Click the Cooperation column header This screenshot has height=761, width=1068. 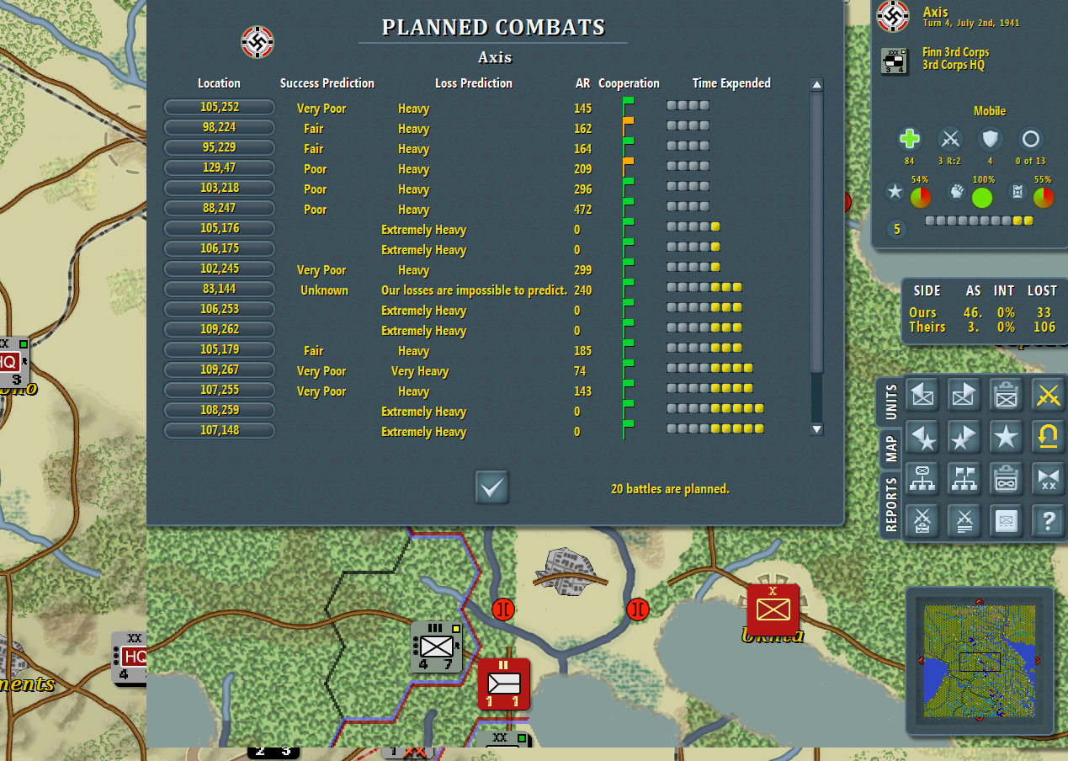(629, 83)
